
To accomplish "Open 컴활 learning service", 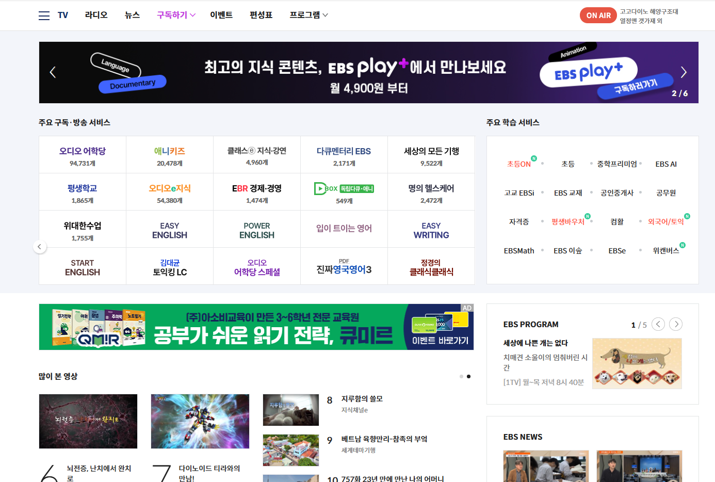I will coord(617,221).
